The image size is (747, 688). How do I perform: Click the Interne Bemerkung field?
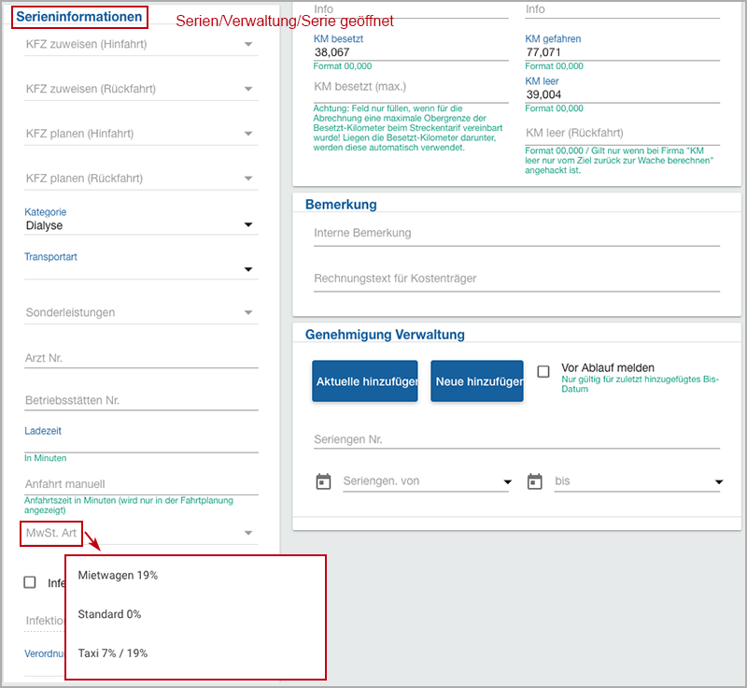tap(515, 233)
